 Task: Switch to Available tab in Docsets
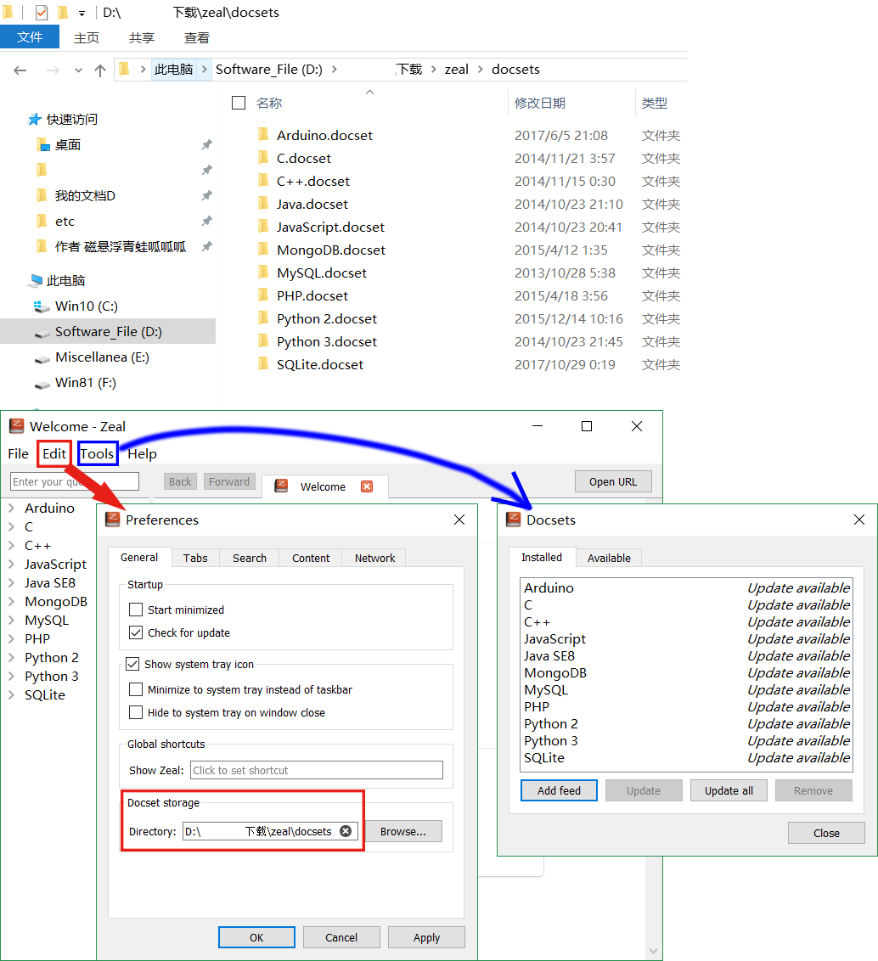coord(609,558)
